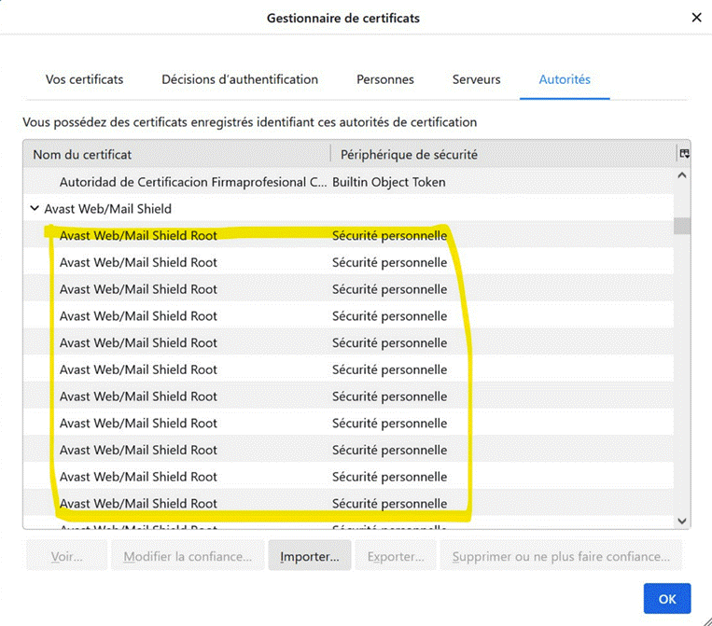Click the Exporter… button
This screenshot has height=626, width=712.
coord(396,556)
